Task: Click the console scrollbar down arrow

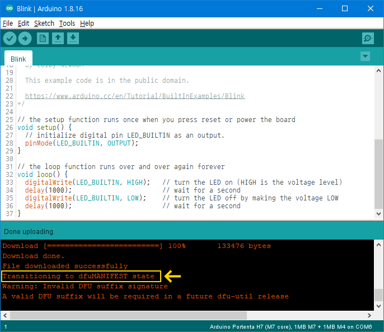Action: coord(378,306)
